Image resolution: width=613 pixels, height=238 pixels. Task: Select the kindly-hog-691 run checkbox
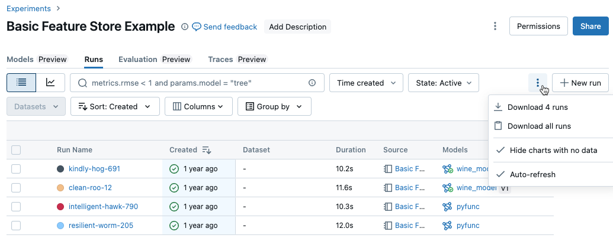(x=16, y=169)
